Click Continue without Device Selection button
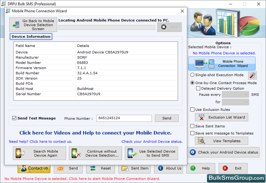This screenshot has height=183, width=266. tap(95, 153)
